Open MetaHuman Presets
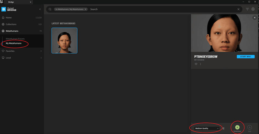This screenshot has height=134, width=259. coord(15,39)
